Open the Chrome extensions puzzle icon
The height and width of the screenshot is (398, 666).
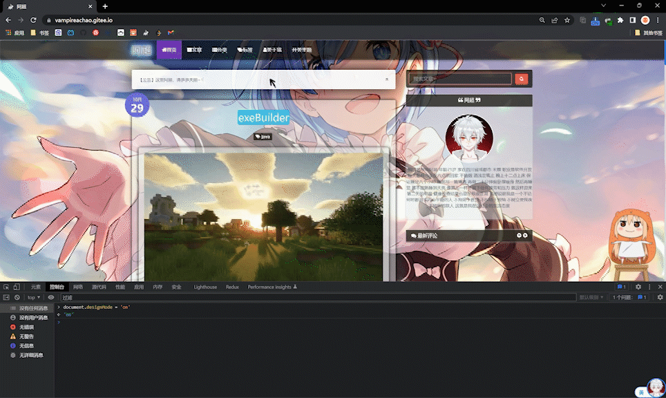tap(620, 20)
